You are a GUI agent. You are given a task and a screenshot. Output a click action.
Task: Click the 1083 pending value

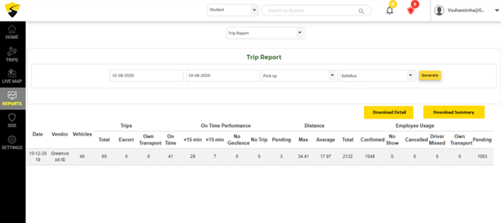click(481, 157)
